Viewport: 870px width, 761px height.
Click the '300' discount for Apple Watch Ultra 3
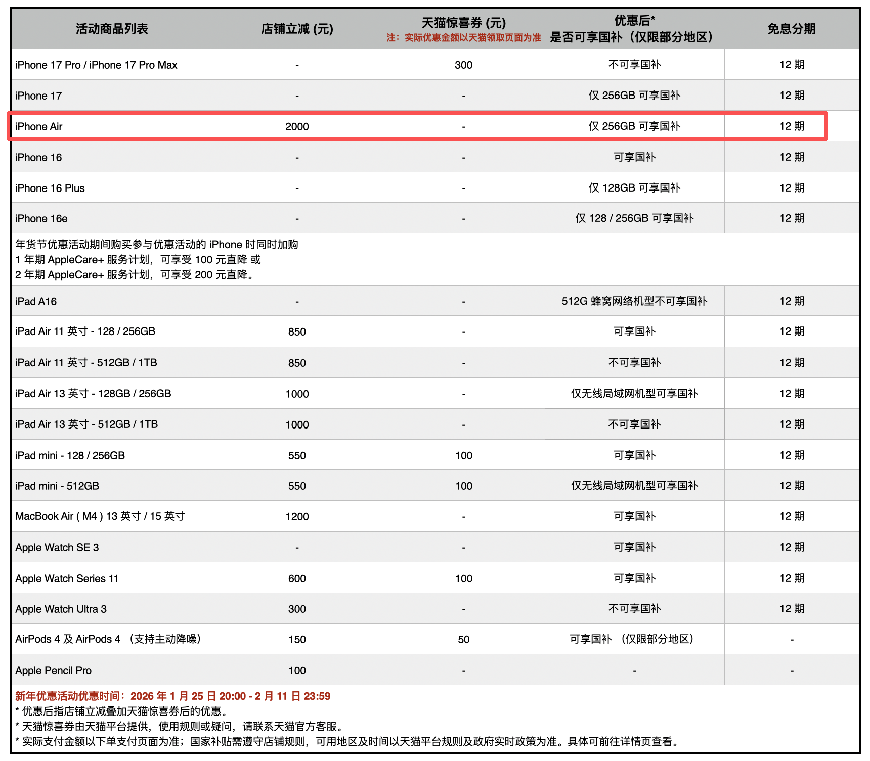(297, 609)
